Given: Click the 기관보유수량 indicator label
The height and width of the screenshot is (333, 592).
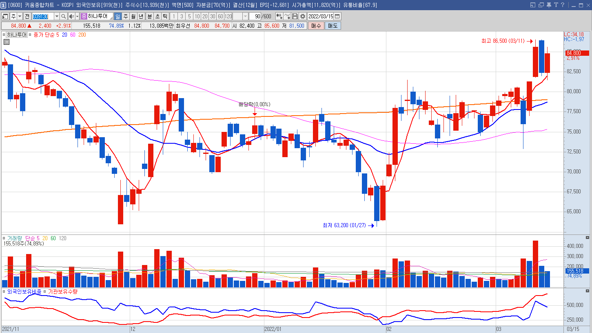Looking at the screenshot, I should tap(63, 291).
